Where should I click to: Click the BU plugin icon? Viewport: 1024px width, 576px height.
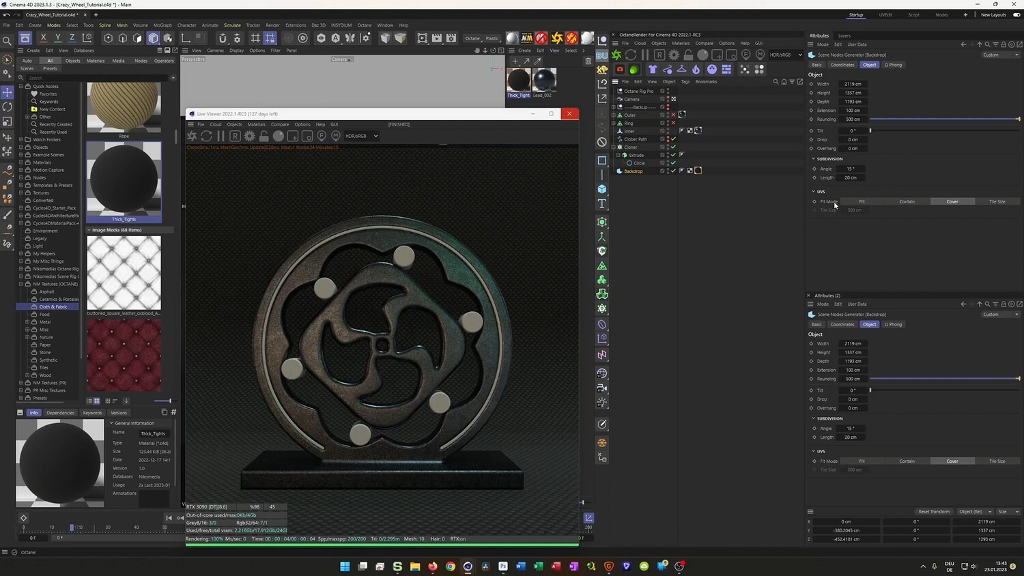click(x=602, y=55)
